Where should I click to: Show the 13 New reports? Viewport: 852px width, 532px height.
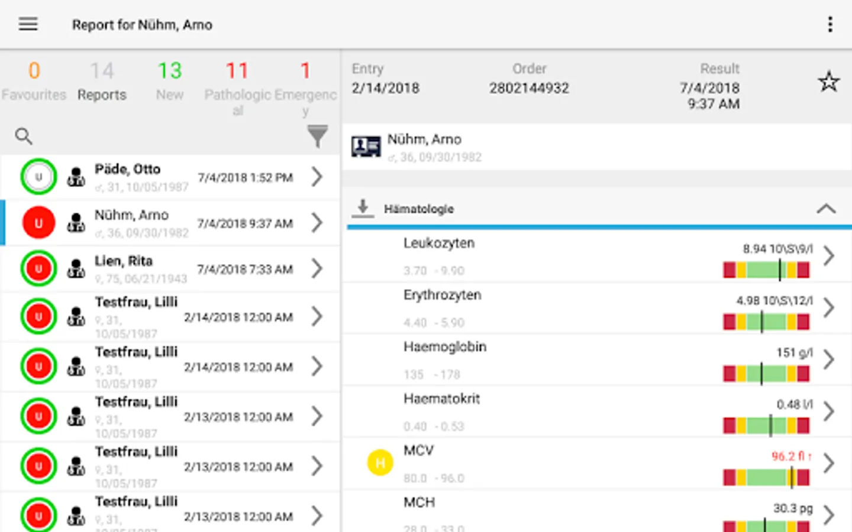coord(170,82)
